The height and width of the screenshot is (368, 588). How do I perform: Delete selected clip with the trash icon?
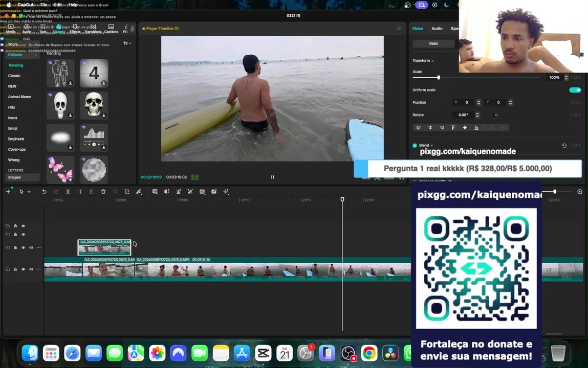103,192
